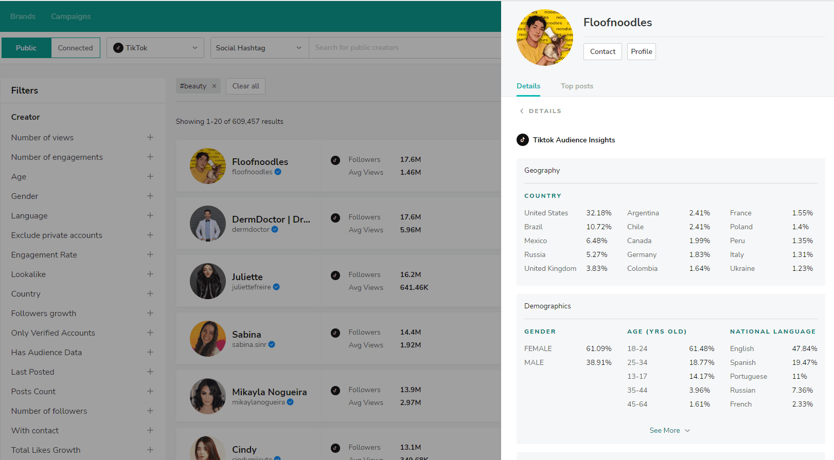The image size is (834, 460).
Task: Open the Campaigns menu item
Action: (x=70, y=16)
